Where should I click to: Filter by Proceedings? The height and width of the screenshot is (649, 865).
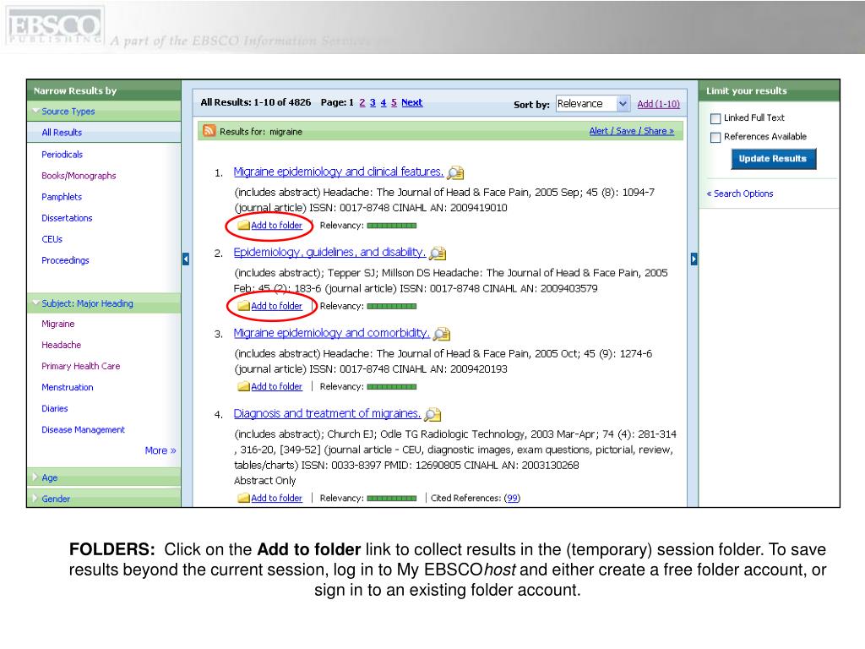pos(65,260)
